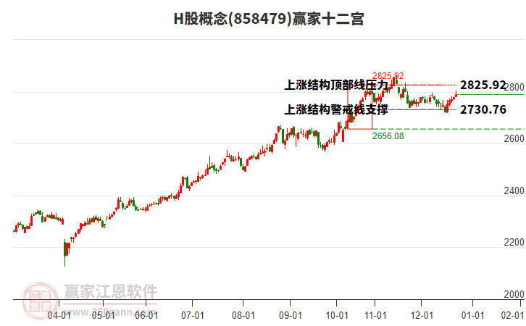The image size is (526, 326).
Task: Click the 09-01 date axis label
Action: [291, 315]
